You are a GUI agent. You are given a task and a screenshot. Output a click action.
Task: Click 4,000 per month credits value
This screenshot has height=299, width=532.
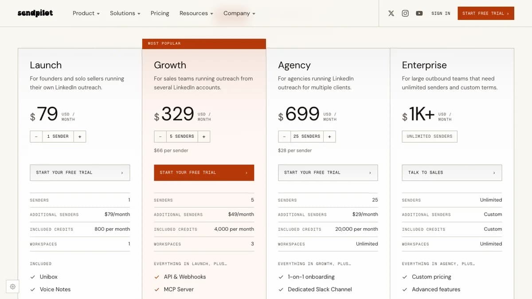pyautogui.click(x=234, y=229)
